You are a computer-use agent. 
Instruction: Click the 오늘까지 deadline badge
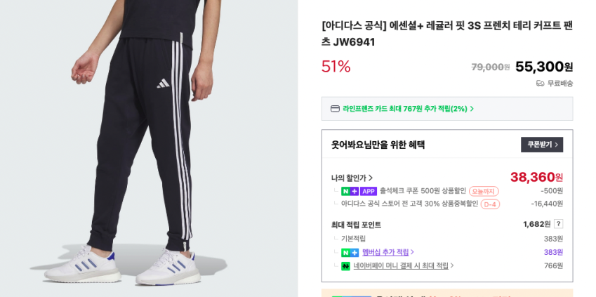pyautogui.click(x=484, y=191)
